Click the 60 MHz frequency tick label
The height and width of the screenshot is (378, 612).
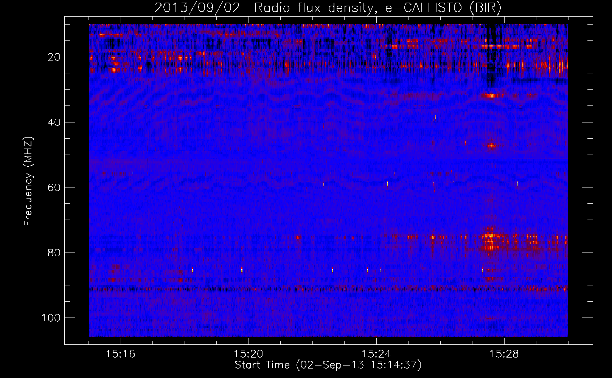click(x=54, y=187)
